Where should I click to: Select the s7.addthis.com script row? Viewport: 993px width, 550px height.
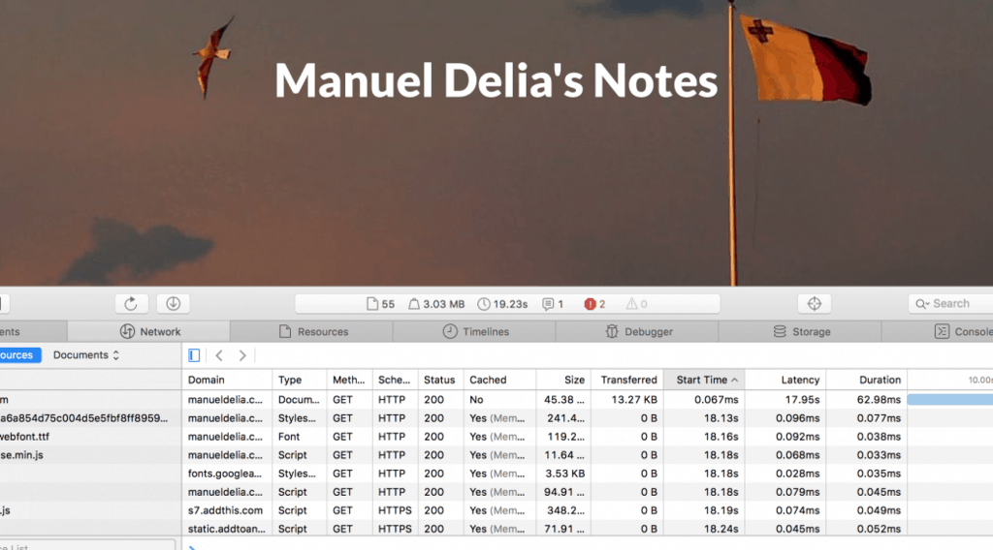225,510
